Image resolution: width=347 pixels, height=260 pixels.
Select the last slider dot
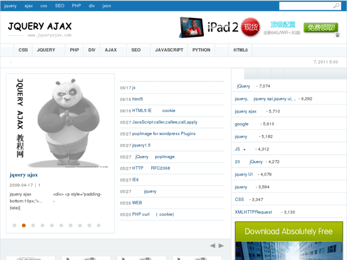tap(99, 225)
